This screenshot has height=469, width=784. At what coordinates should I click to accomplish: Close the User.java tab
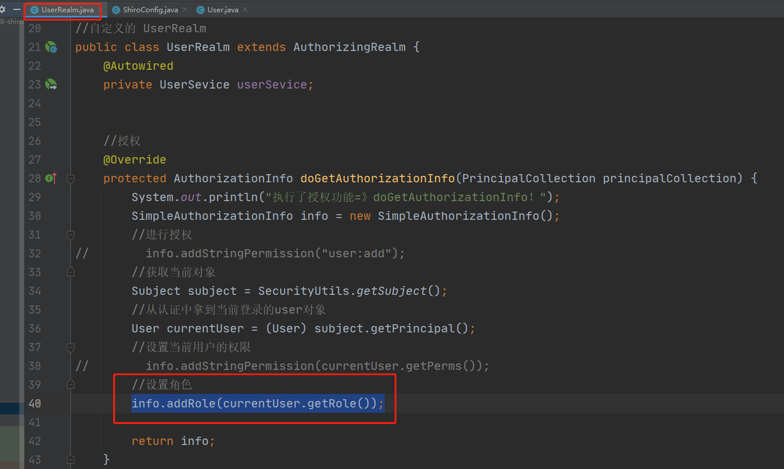pyautogui.click(x=245, y=10)
